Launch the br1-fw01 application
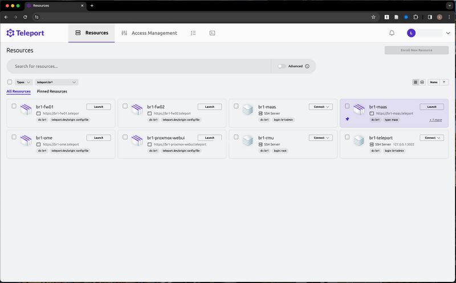Screen dimensions: 456x283 (x=99, y=107)
